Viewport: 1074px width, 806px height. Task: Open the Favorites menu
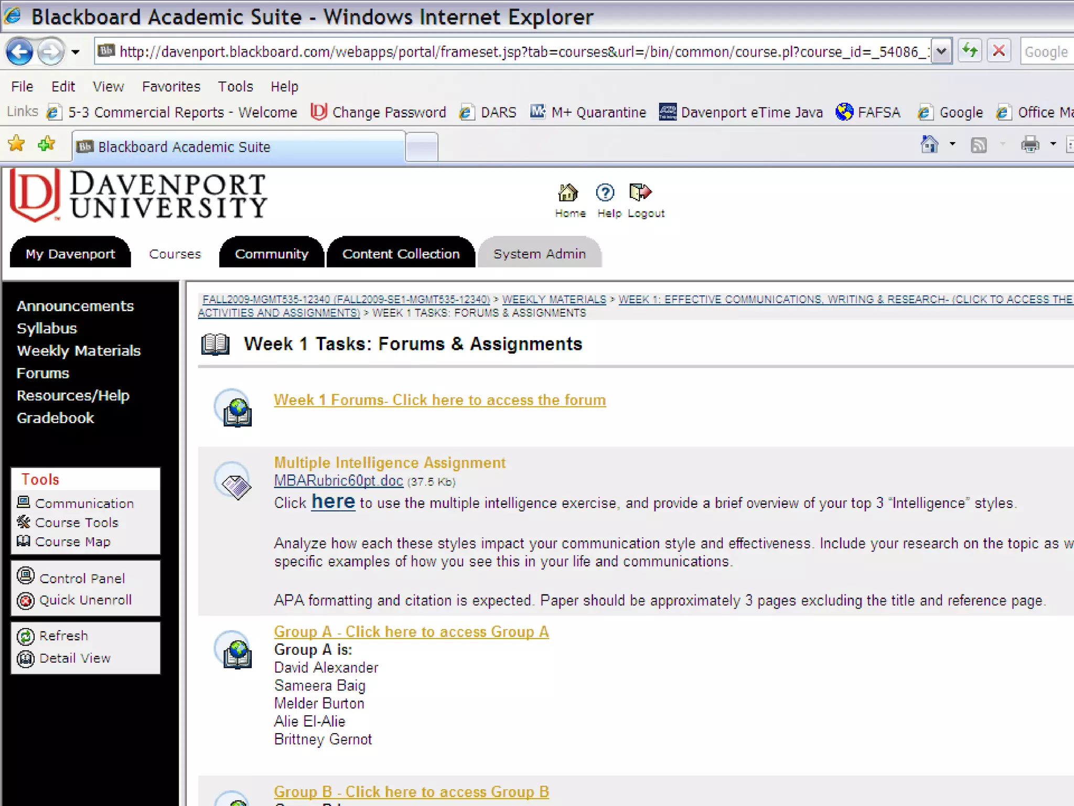point(171,87)
